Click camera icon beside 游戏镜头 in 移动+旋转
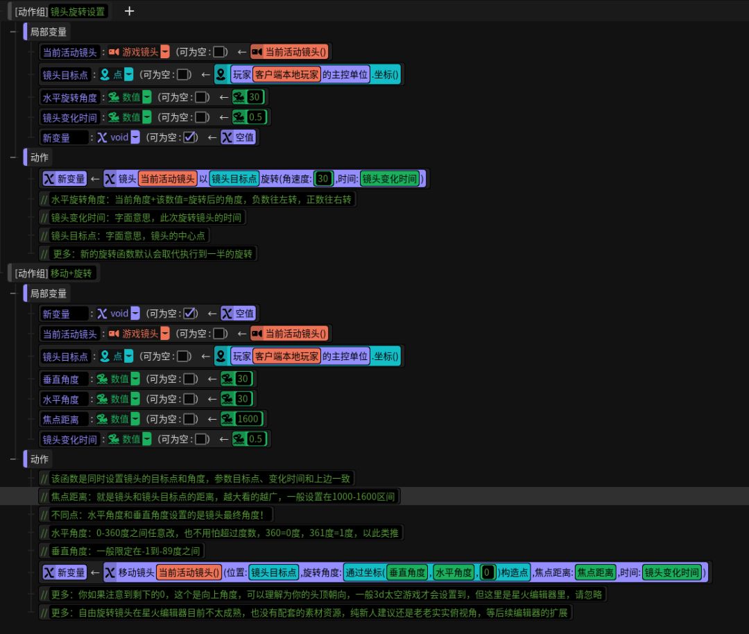749x634 pixels. tap(114, 334)
